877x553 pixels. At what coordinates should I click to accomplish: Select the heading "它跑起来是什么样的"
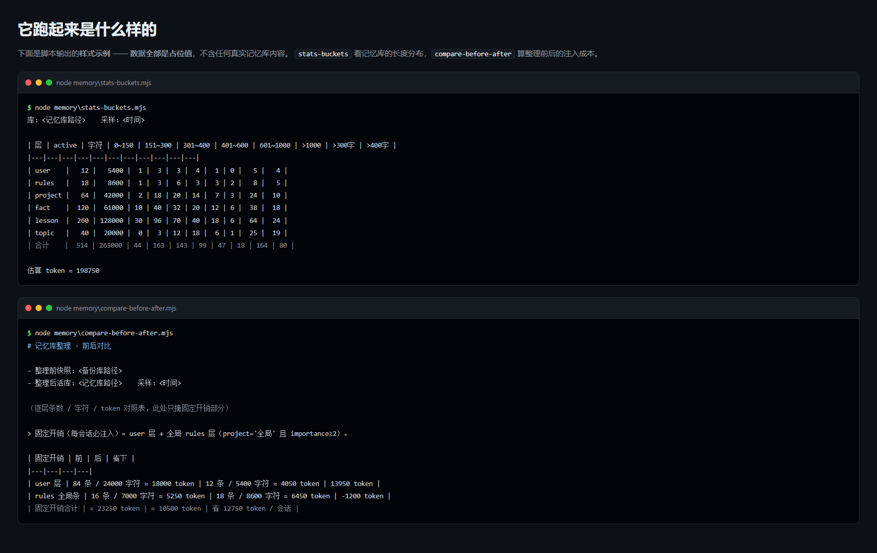pos(87,29)
